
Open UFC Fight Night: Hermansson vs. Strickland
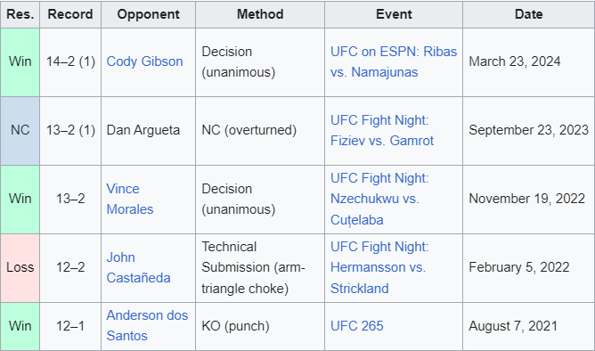[x=379, y=267]
